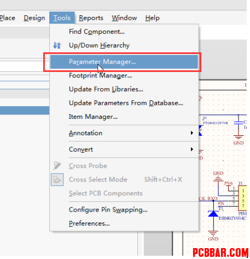The image size is (250, 259).
Task: Open the Tools menu
Action: (62, 18)
